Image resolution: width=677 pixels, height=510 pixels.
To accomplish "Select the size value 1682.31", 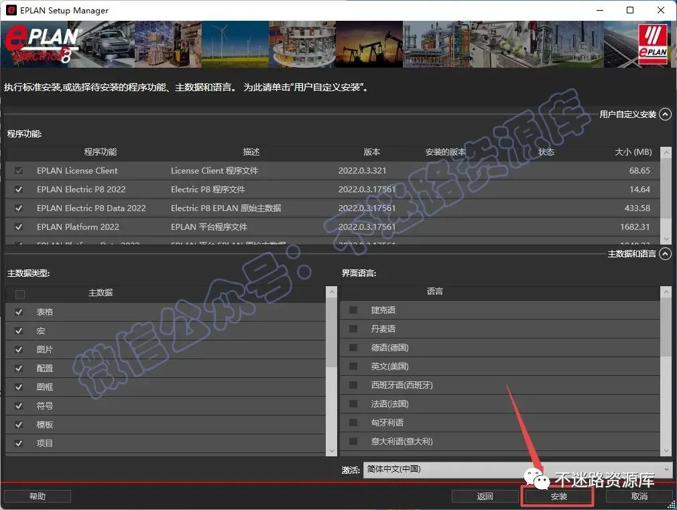I will point(635,227).
